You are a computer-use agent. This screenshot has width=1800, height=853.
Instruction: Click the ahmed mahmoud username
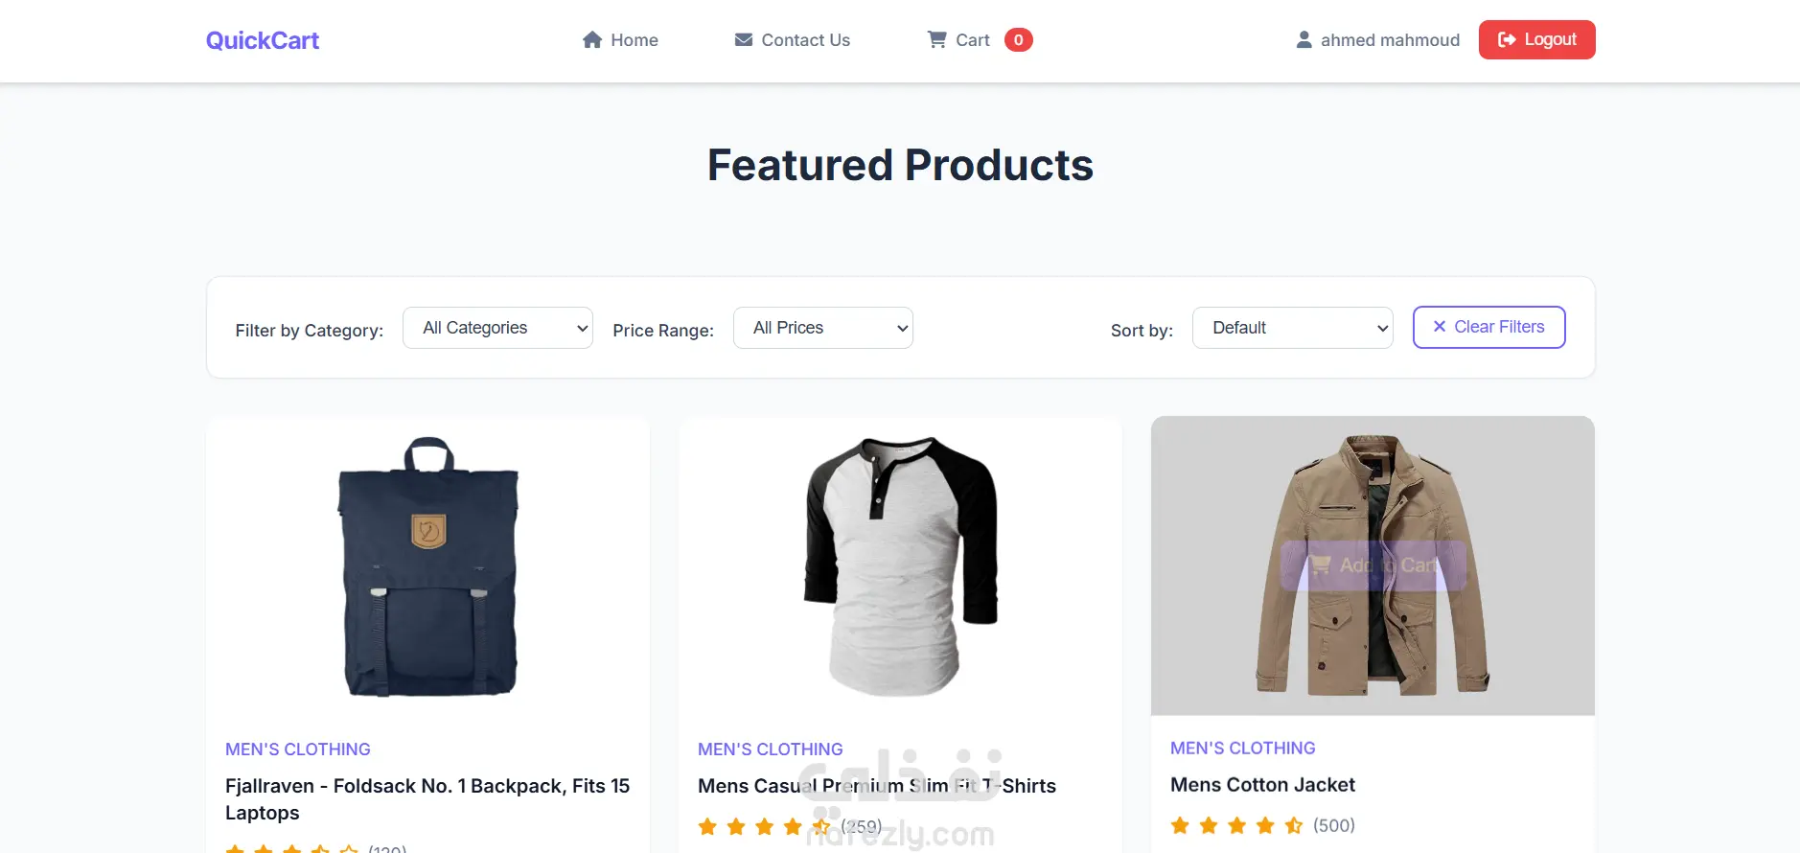[1390, 40]
